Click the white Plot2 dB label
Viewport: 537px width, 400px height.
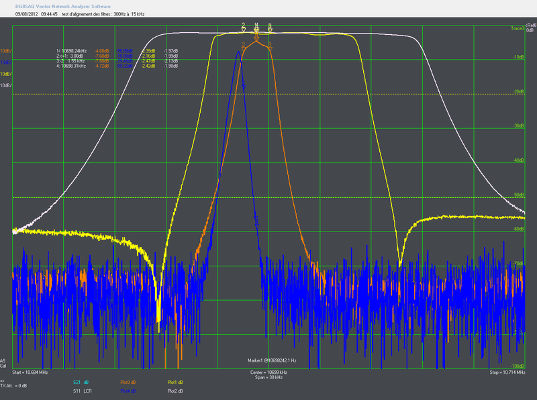point(177,390)
